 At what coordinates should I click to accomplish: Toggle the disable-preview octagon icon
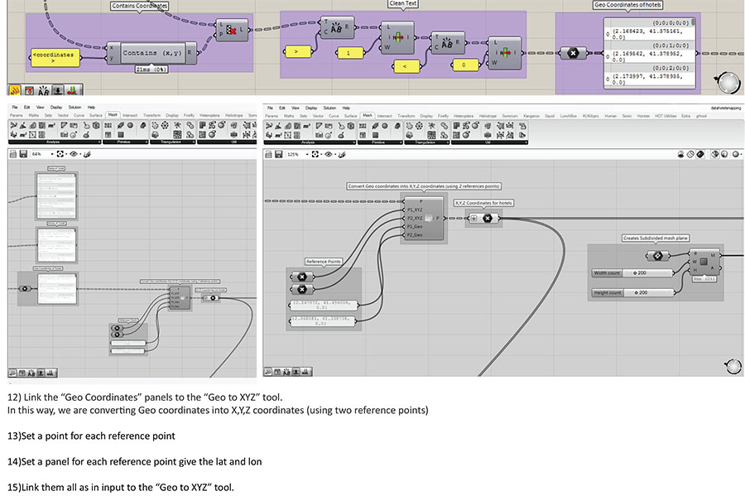click(x=690, y=154)
